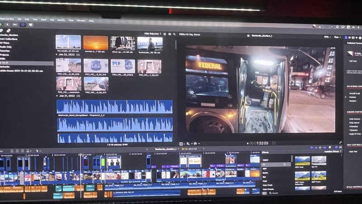The image size is (362, 204).
Task: Click the selected blue inspector tab icon
Action: pyautogui.click(x=346, y=38)
